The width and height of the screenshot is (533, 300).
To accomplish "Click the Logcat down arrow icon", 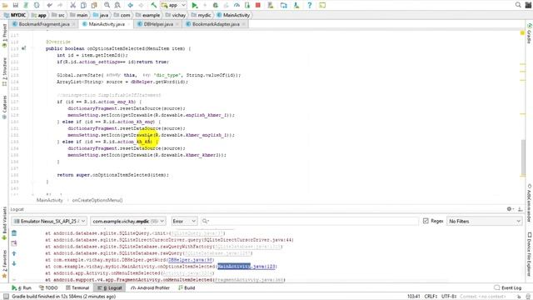I will pos(14,263).
